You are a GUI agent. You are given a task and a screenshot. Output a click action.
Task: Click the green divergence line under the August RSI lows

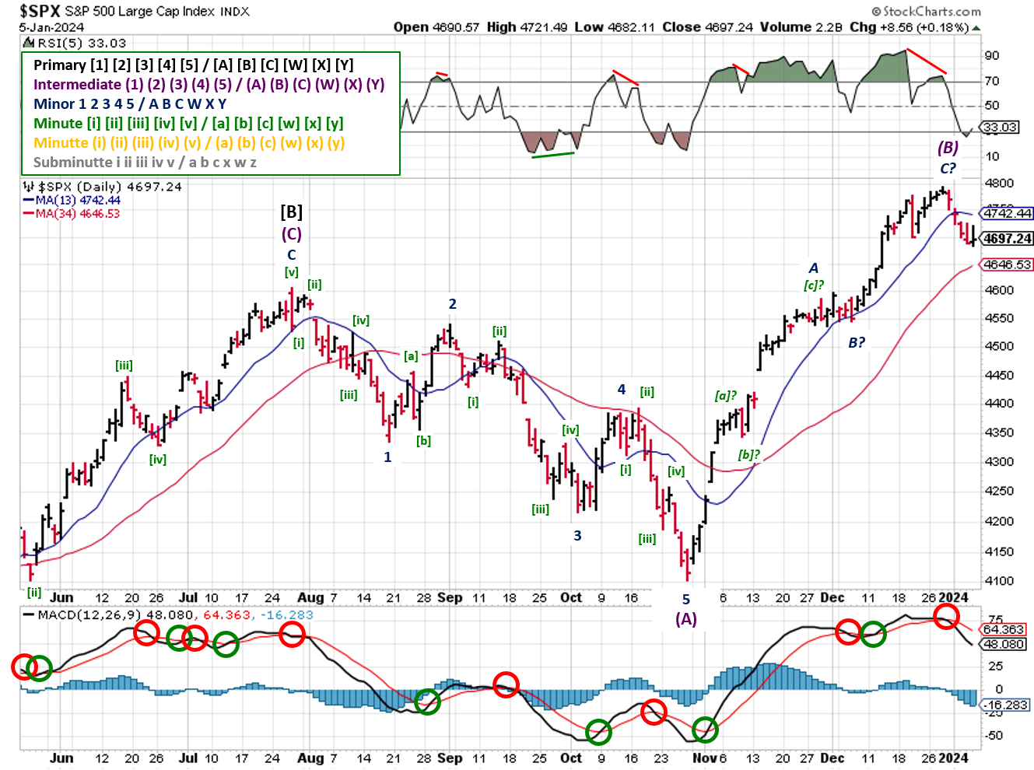553,154
